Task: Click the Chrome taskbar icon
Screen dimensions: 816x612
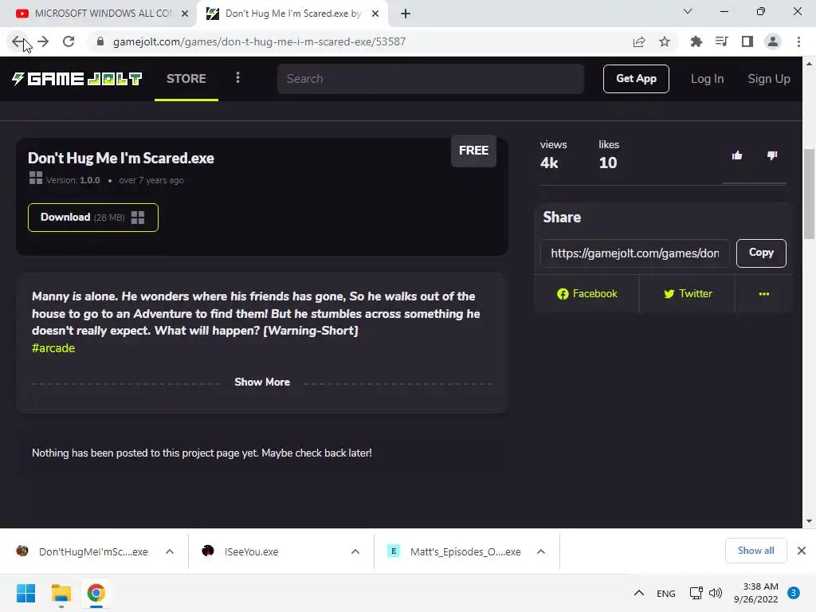Action: tap(96, 593)
